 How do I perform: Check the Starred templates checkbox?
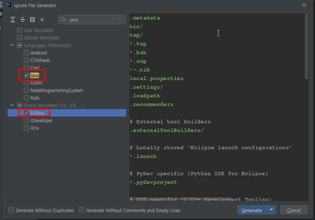pyautogui.click(x=20, y=38)
